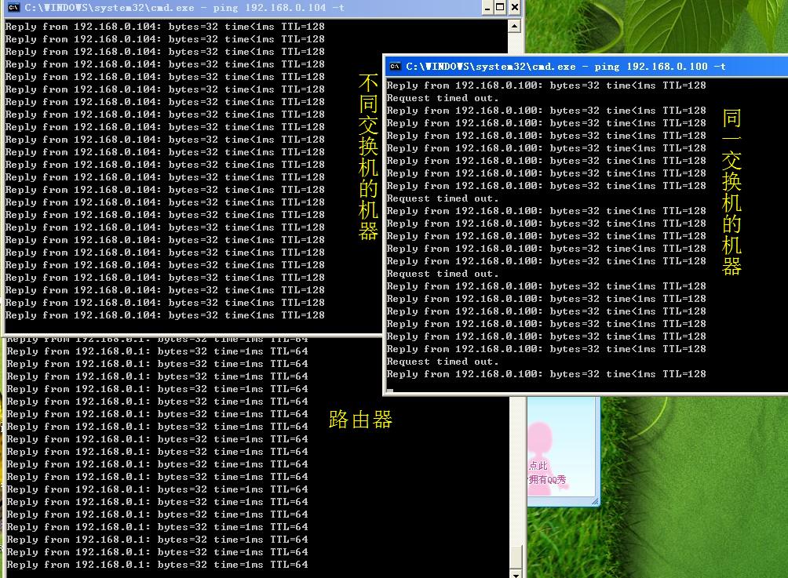
Task: Minimize the ping 192.168.0.104 cmd window
Action: tap(487, 8)
